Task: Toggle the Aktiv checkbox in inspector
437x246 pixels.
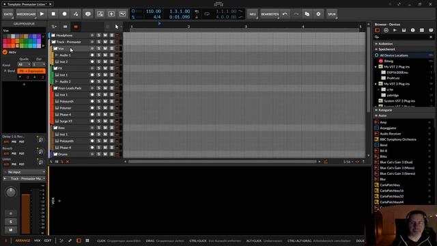Action: coord(5,52)
